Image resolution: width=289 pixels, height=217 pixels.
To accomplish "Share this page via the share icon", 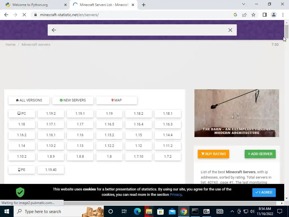I will (x=244, y=15).
